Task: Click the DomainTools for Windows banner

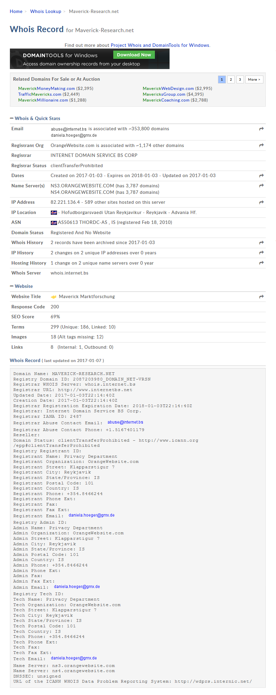Action: 90,59
